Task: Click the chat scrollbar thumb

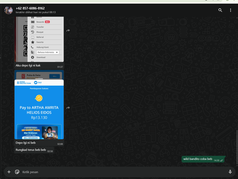Action: click(237, 147)
